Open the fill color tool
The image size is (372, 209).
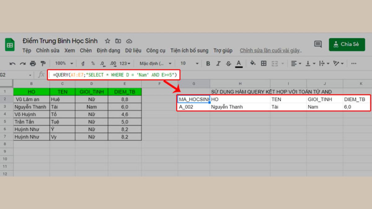click(253, 63)
